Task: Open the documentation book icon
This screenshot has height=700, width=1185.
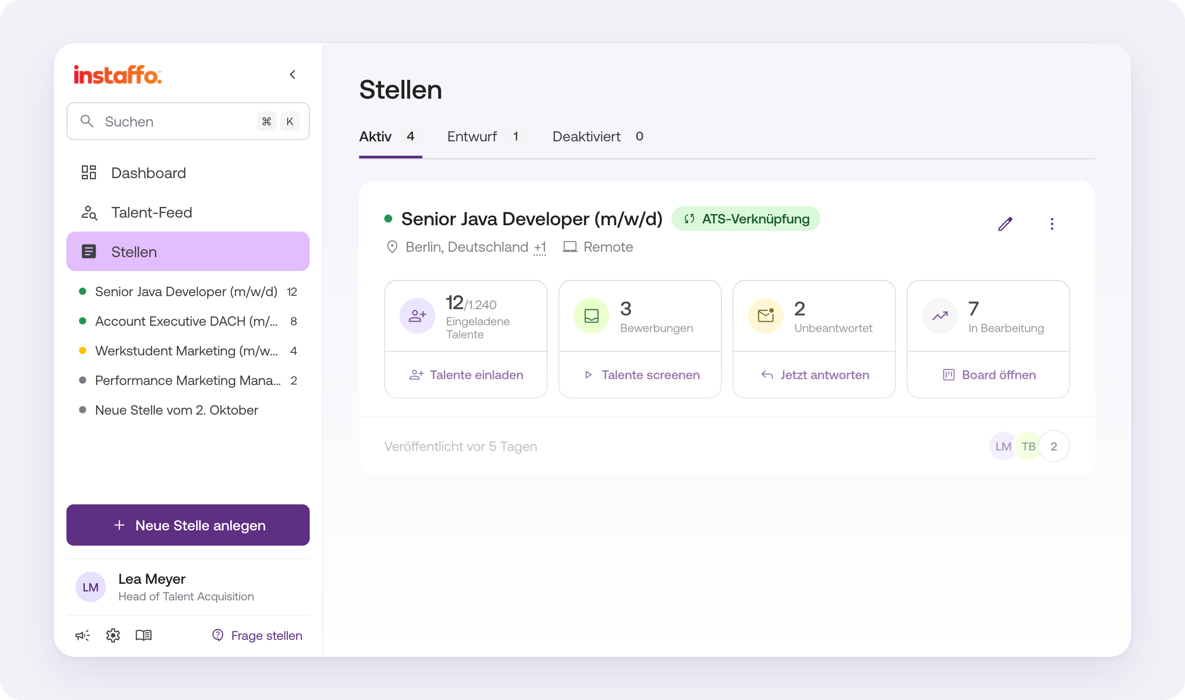Action: [143, 635]
